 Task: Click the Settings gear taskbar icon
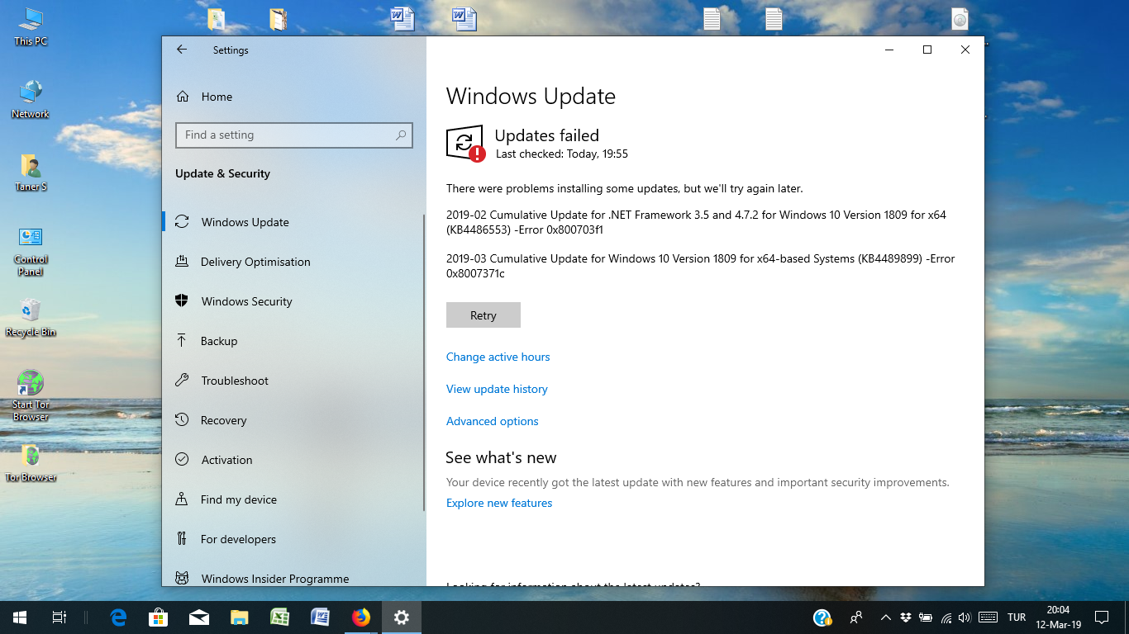click(x=401, y=617)
